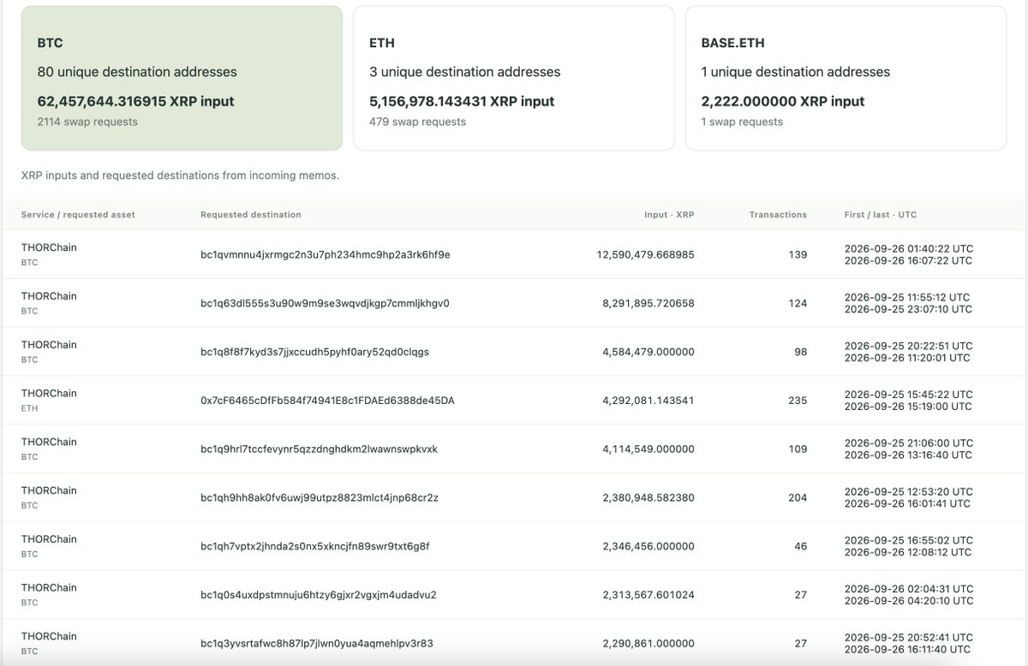The height and width of the screenshot is (666, 1028).
Task: Click the transaction count 235
Action: [x=797, y=400]
